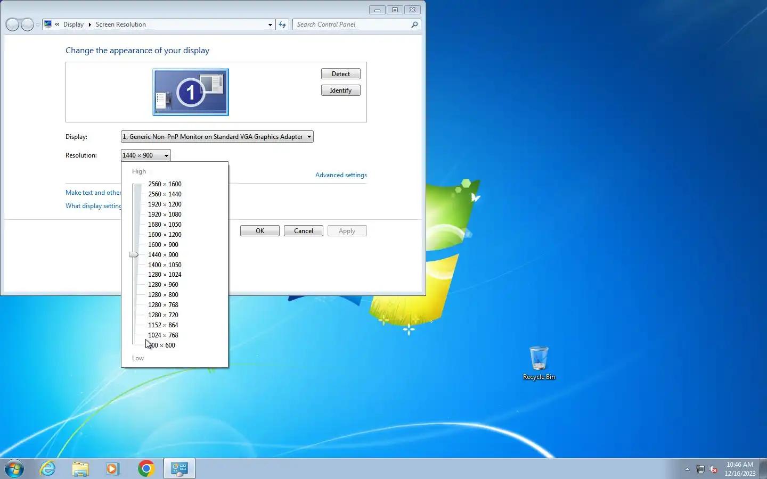Launch Internet Explorer from taskbar
Image resolution: width=767 pixels, height=479 pixels.
[48, 468]
